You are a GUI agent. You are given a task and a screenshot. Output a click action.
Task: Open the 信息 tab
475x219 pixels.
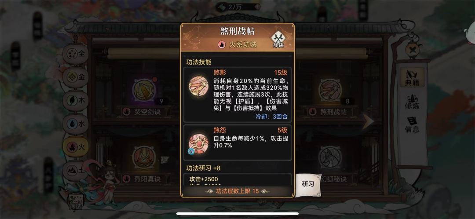tap(412, 125)
